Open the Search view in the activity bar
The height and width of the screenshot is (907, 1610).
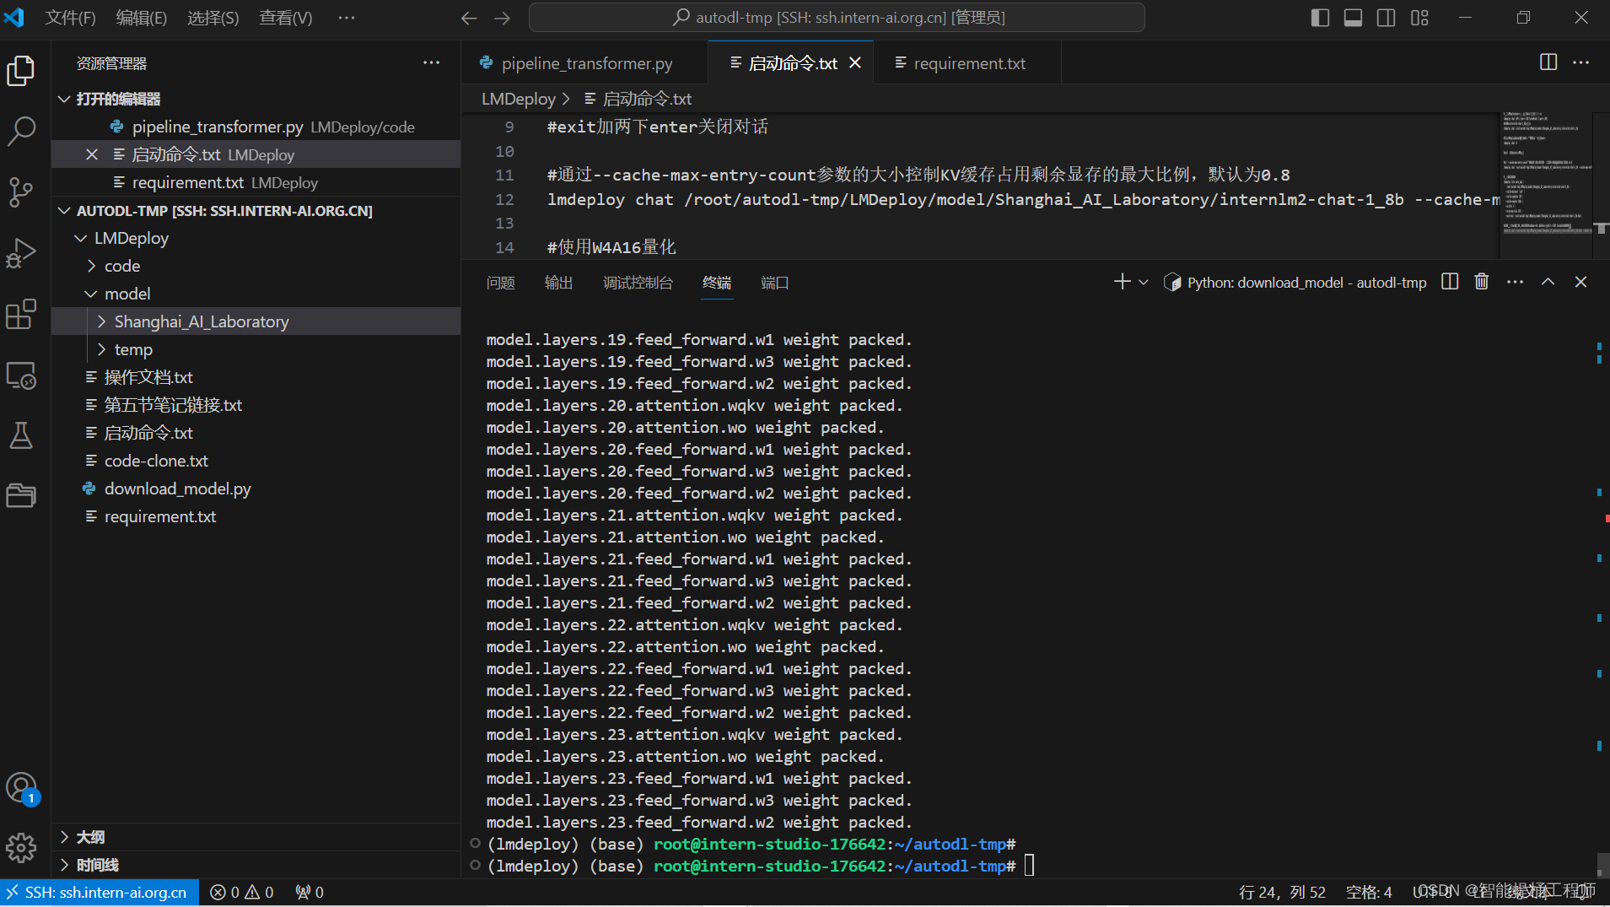coord(21,132)
